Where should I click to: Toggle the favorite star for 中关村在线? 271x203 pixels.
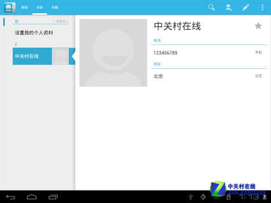pos(258,26)
